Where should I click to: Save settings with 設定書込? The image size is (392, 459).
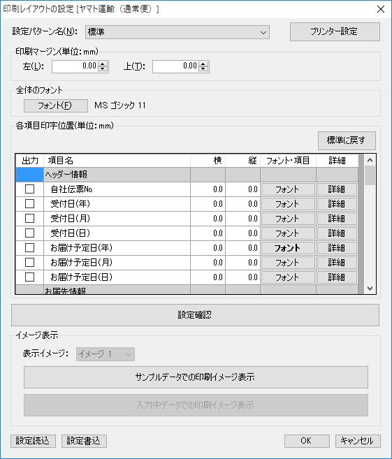tap(84, 441)
